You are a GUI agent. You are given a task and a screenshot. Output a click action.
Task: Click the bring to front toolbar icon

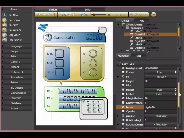click(82, 15)
